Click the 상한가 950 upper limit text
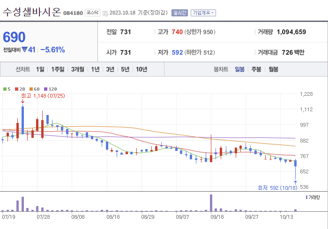This screenshot has width=328, height=229. (x=200, y=32)
